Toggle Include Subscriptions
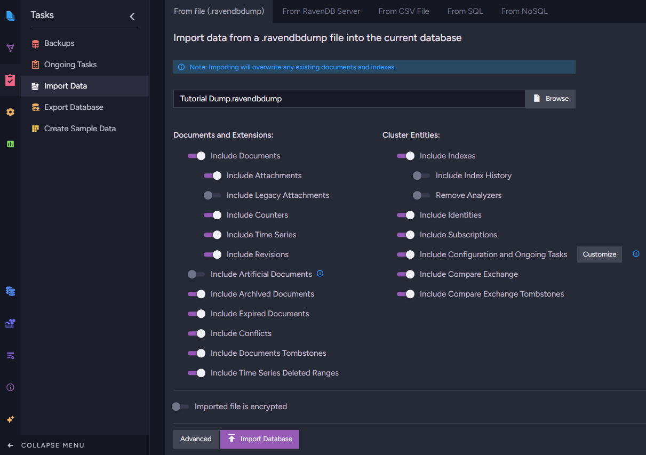 coord(405,235)
